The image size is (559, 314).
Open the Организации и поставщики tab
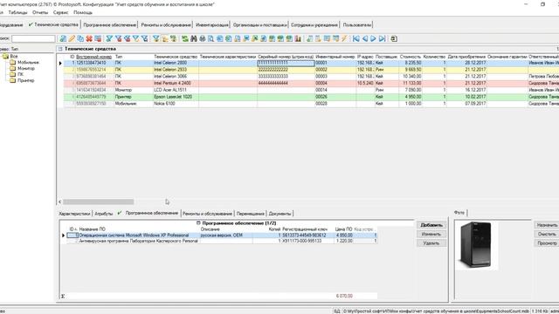260,25
